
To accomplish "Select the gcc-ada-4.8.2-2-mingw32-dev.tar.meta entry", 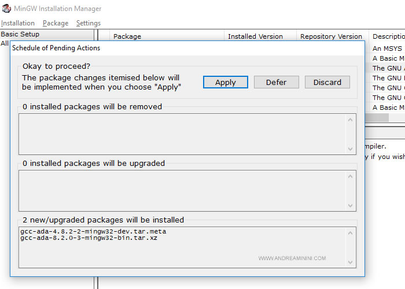I will coord(93,231).
